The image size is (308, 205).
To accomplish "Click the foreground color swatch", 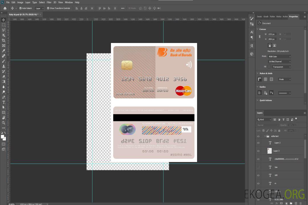I will click(3, 137).
